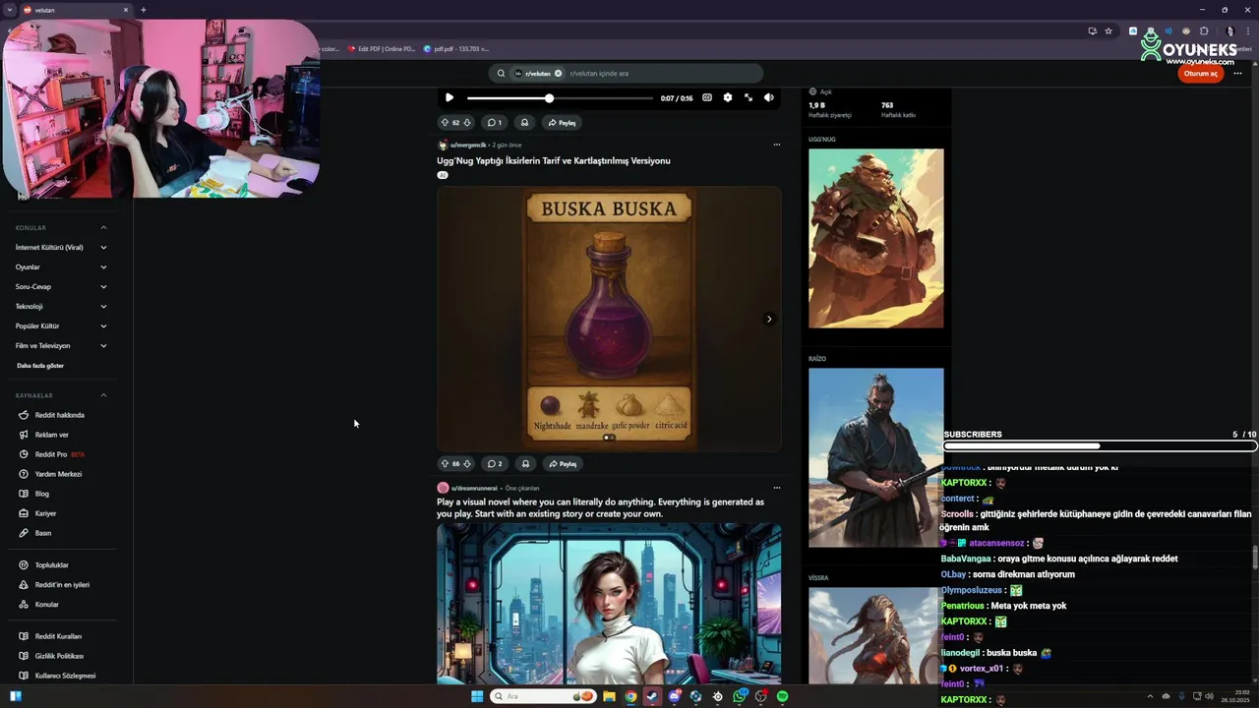This screenshot has height=708, width=1259.
Task: Downvote the post with 66 votes
Action: (467, 464)
